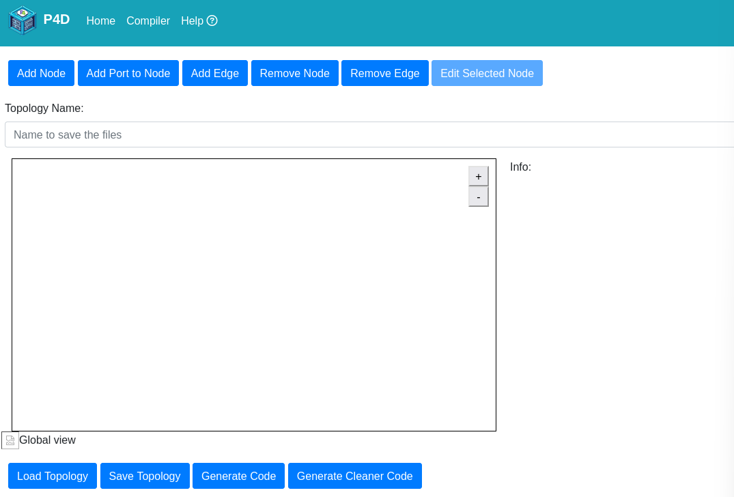734x497 pixels.
Task: Click the Remove Edge button
Action: pos(385,73)
